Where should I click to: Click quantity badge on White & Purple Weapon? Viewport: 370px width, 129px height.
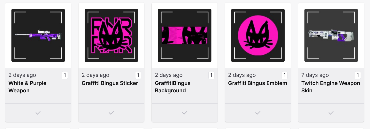(x=65, y=75)
